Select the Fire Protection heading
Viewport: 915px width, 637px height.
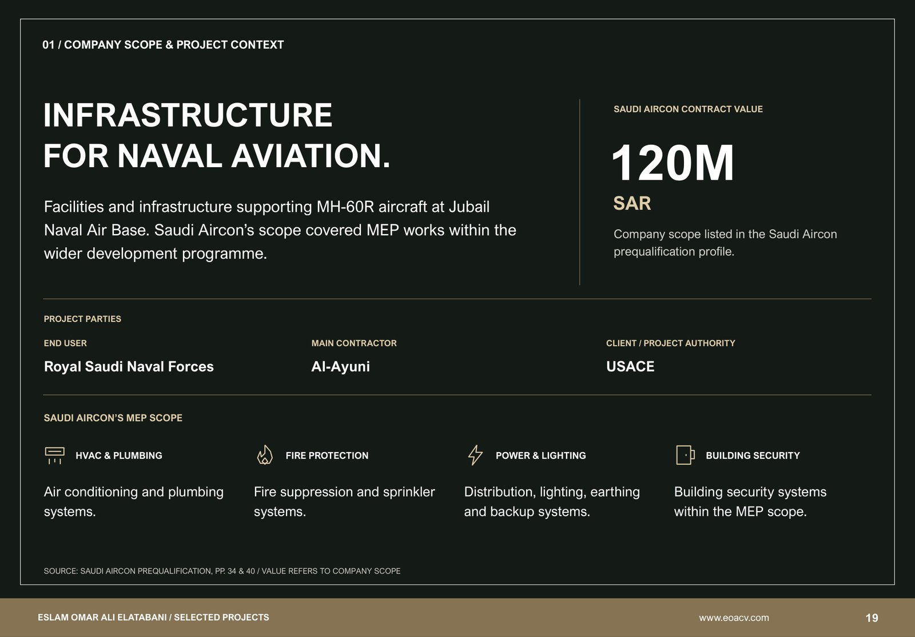pos(327,456)
